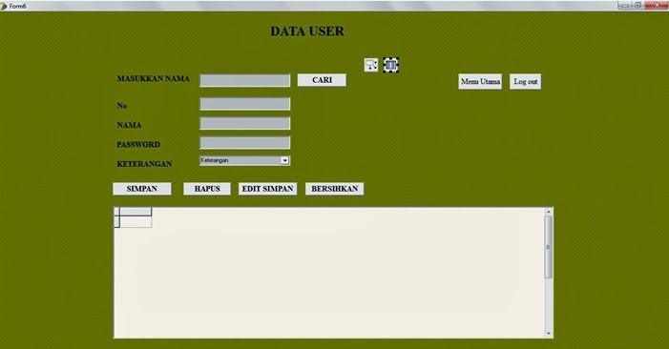Click the DATA USER heading
The image size is (669, 349).
click(307, 31)
